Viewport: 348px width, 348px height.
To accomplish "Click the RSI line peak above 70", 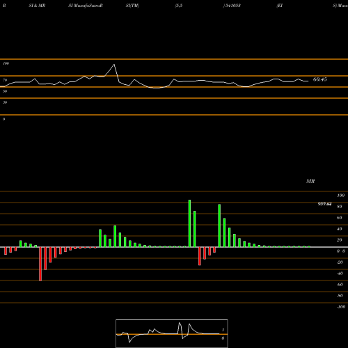I will click(x=114, y=65).
